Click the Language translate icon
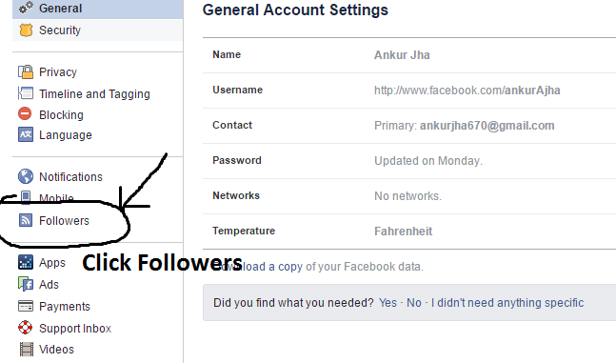Image resolution: width=616 pixels, height=363 pixels. tap(26, 134)
